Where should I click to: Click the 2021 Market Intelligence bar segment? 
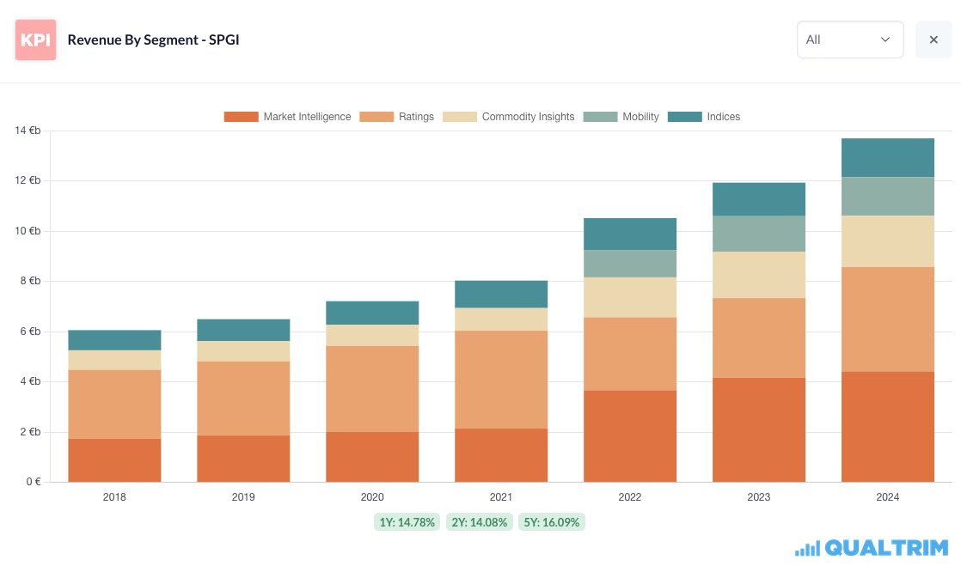point(501,455)
